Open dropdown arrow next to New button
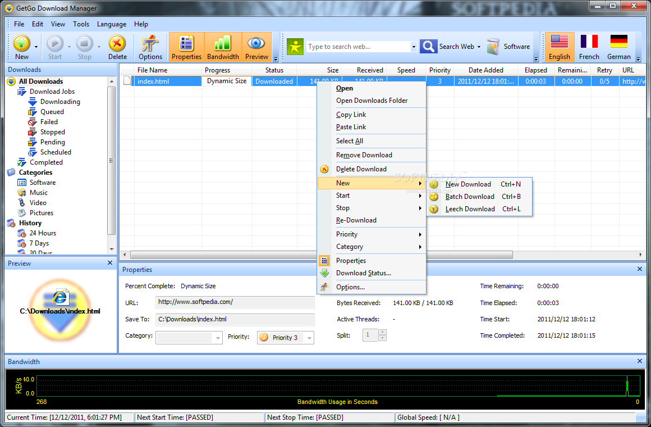651x427 pixels. 36,47
